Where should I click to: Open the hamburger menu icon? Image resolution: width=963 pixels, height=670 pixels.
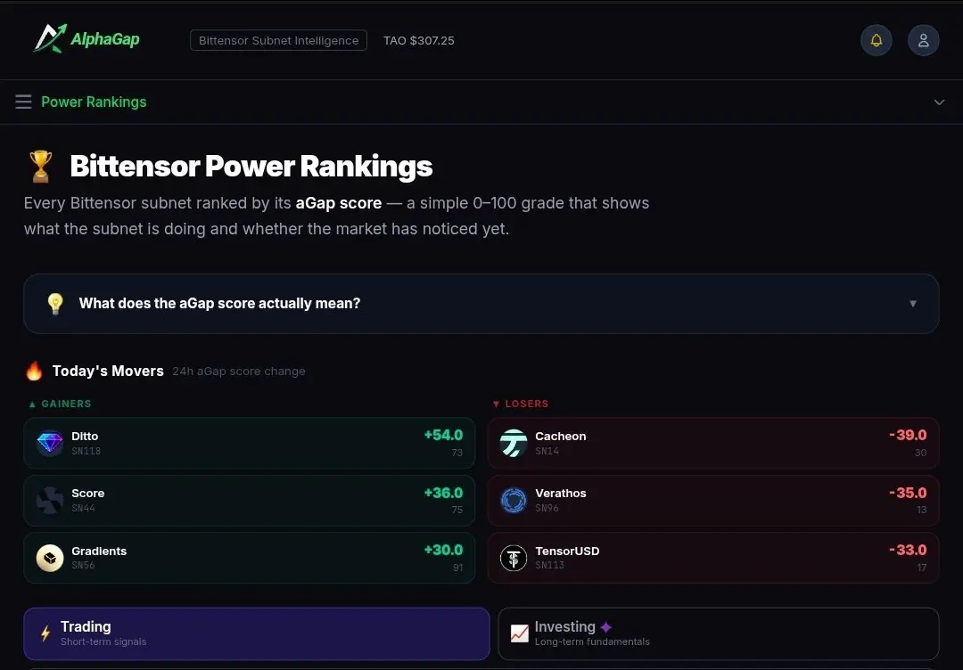[23, 102]
